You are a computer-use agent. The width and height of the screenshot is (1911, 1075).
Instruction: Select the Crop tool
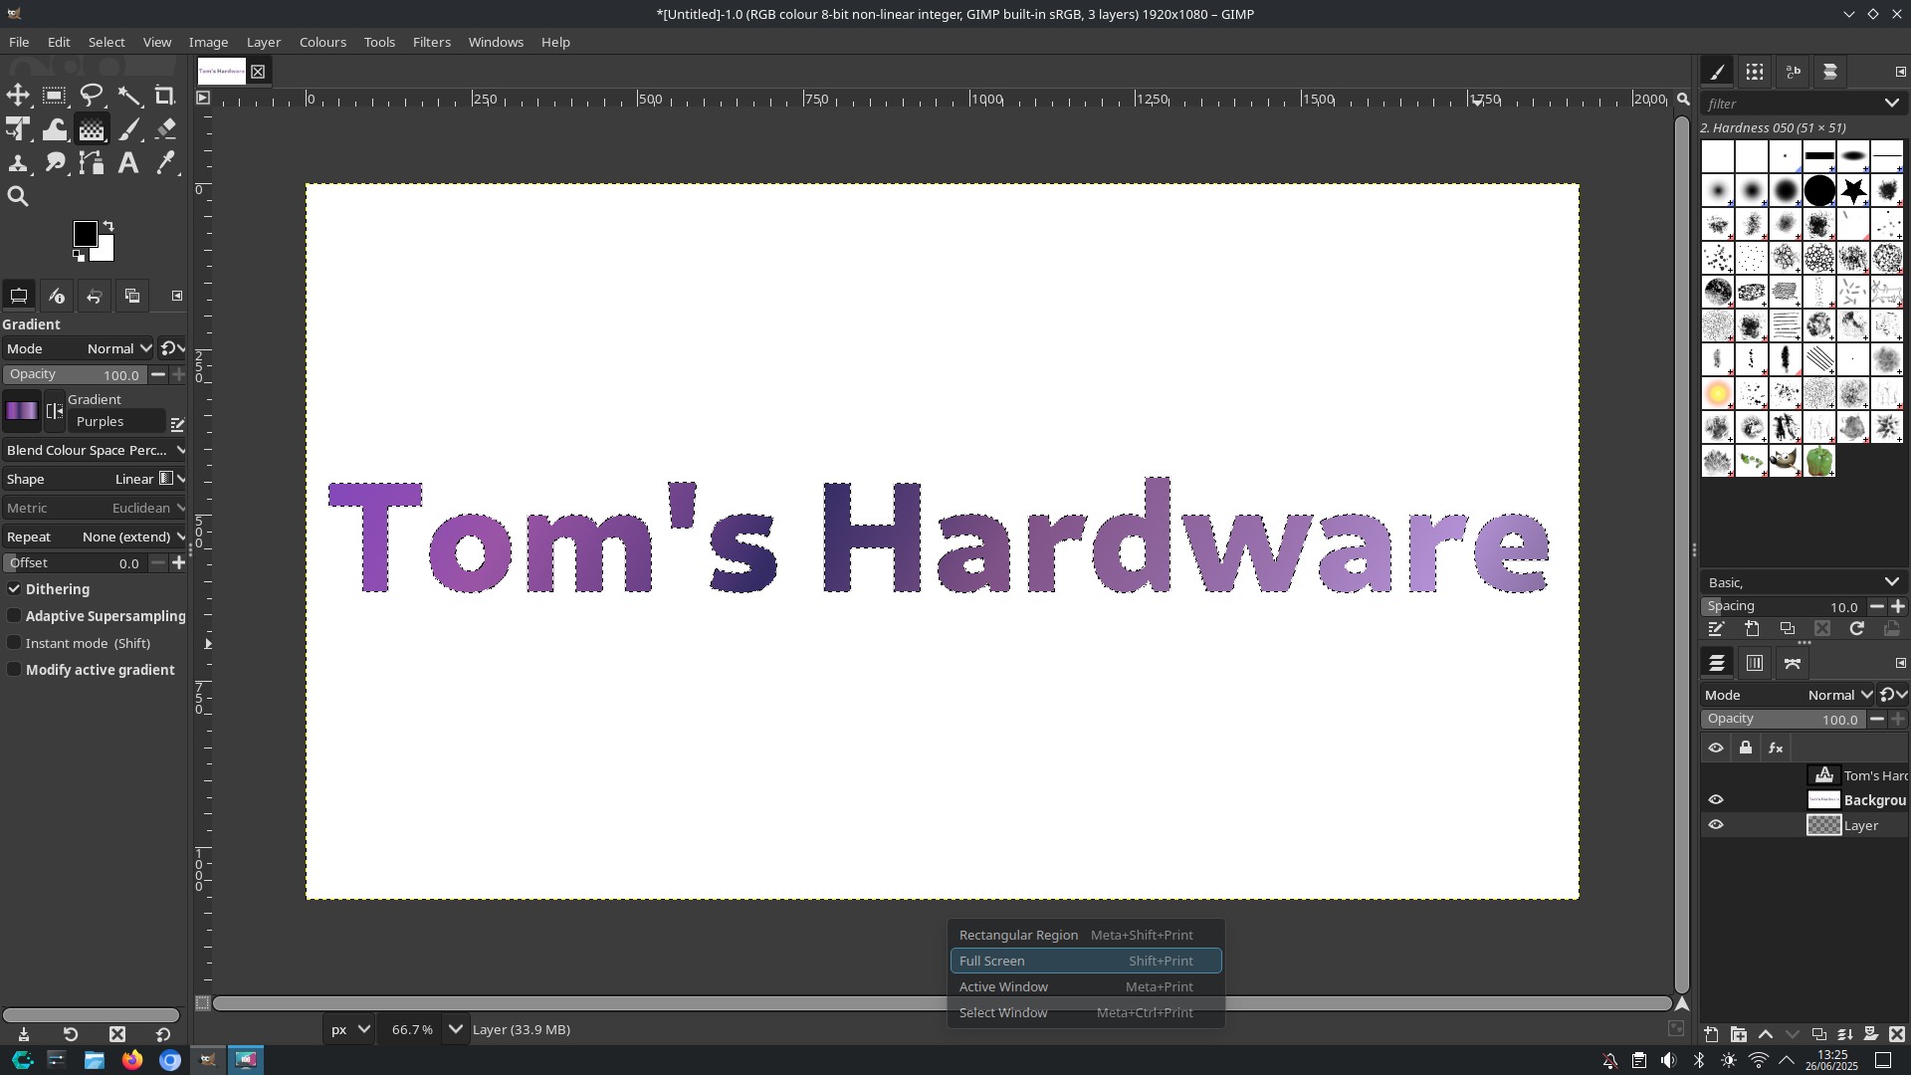point(165,96)
